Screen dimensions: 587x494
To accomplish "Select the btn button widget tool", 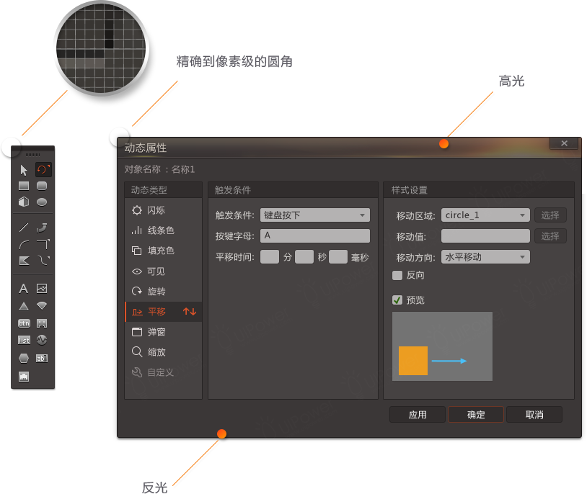I will click(24, 323).
